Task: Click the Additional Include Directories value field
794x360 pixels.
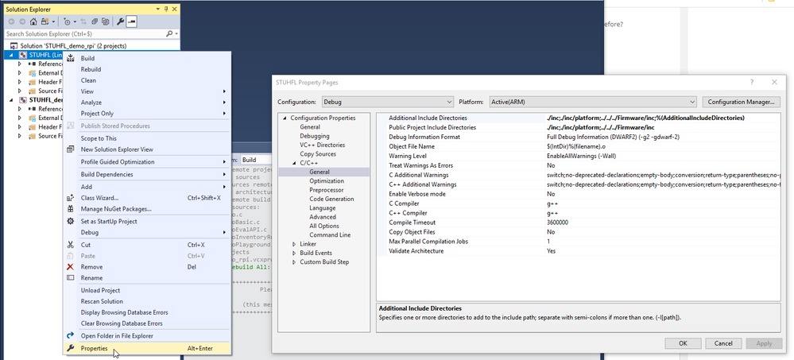Action: [663, 118]
